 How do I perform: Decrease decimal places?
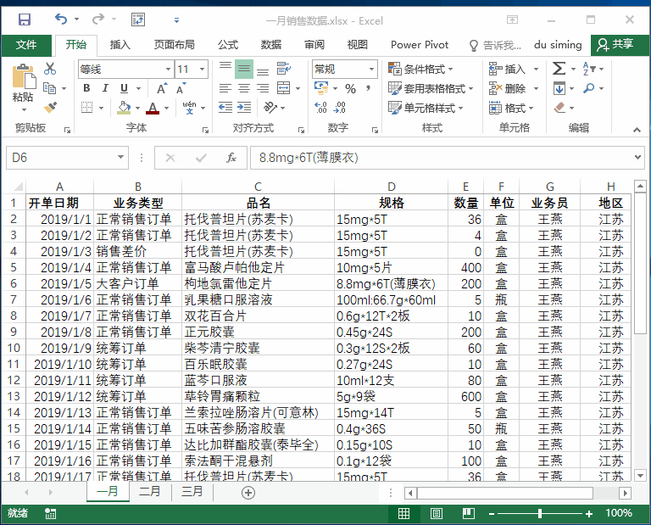340,108
